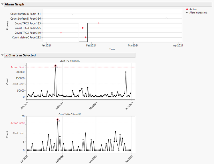
Task: Click the Process axis label
Action: 8,25
